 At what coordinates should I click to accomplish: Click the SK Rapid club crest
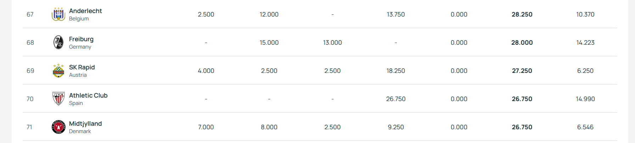pyautogui.click(x=58, y=71)
